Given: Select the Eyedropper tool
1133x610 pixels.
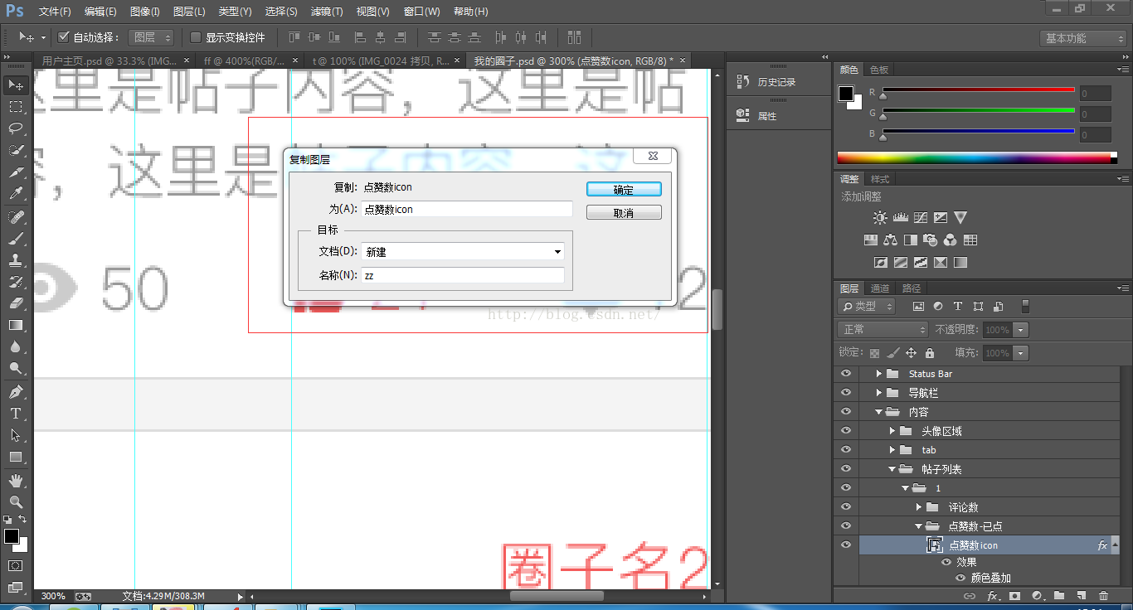Looking at the screenshot, I should click(x=16, y=194).
